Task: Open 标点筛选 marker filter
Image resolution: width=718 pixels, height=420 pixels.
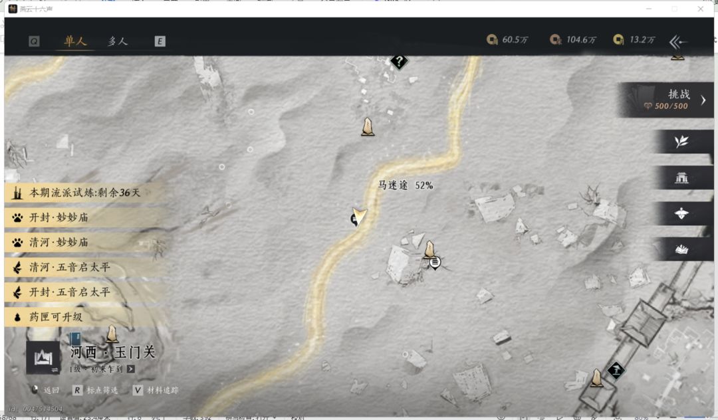Action: (95, 390)
